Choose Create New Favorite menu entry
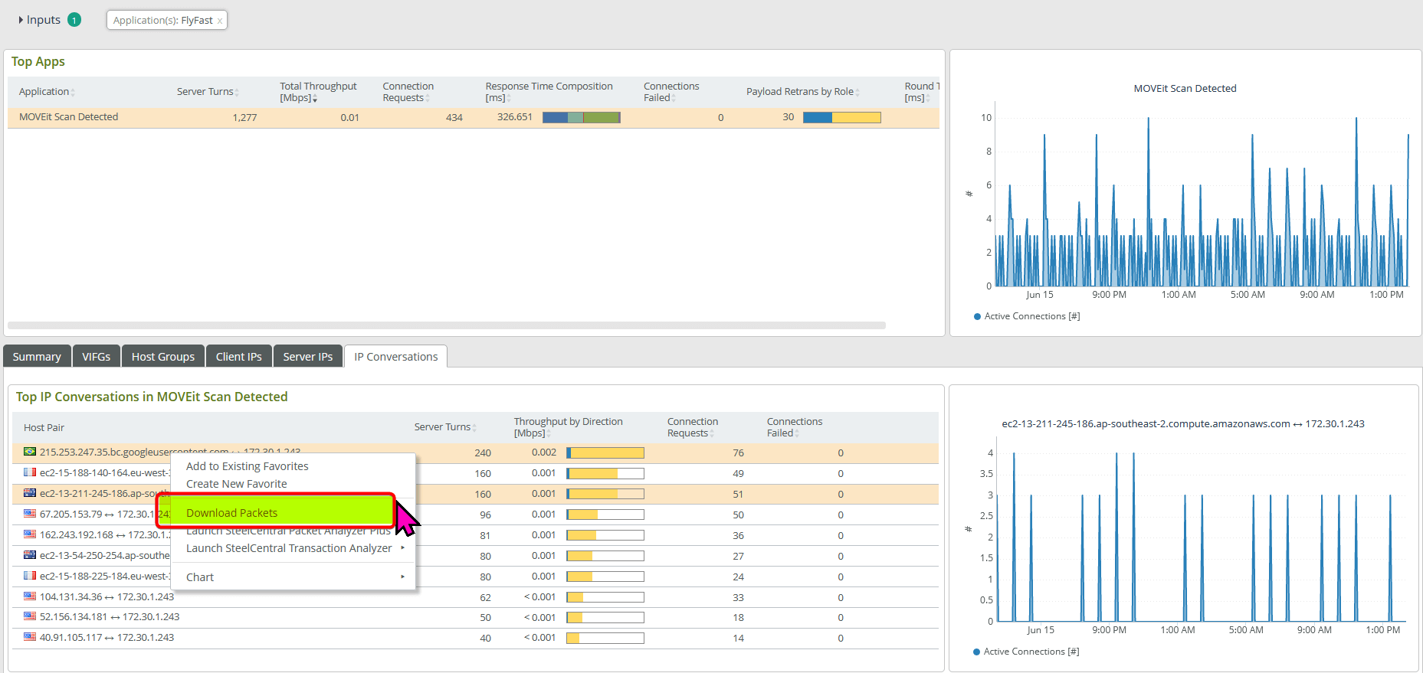The width and height of the screenshot is (1423, 673). point(237,484)
